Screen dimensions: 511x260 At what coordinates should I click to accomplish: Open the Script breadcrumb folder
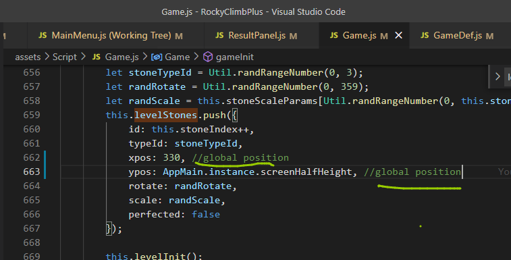tap(65, 57)
